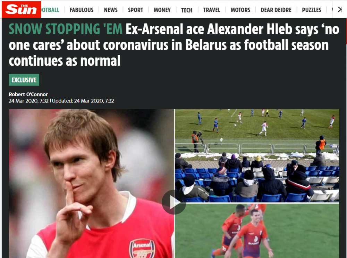Open the Fabulous section
Image resolution: width=347 pixels, height=258 pixels.
click(x=82, y=10)
